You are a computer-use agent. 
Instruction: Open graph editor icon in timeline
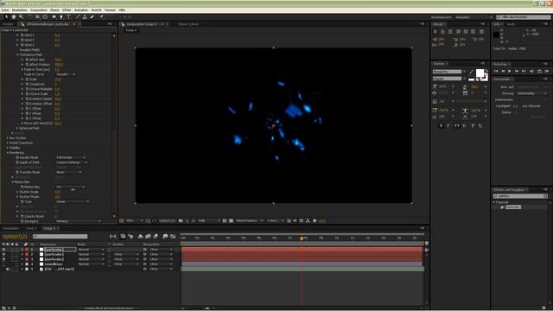point(173,236)
